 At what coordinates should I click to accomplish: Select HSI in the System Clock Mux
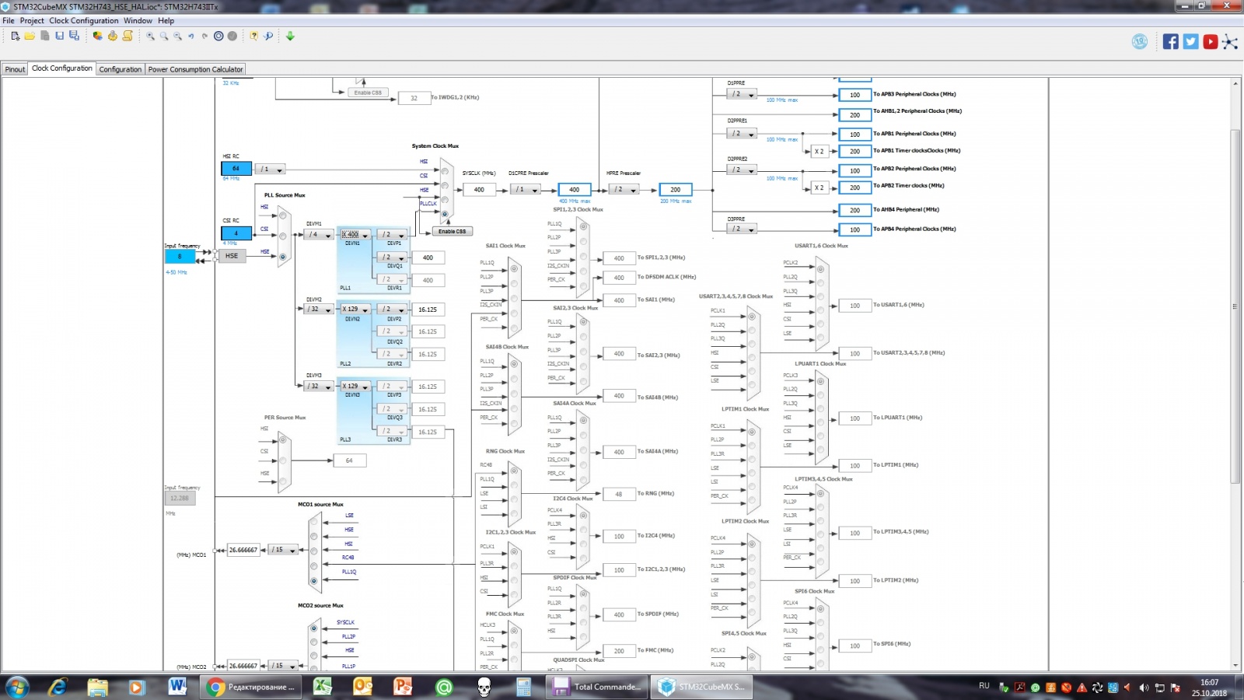(445, 172)
